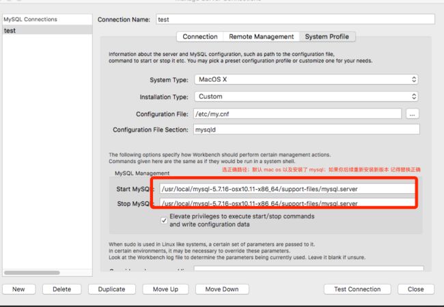Click the Test Connection button
Viewport: 444px width, 307px height.
pyautogui.click(x=357, y=289)
